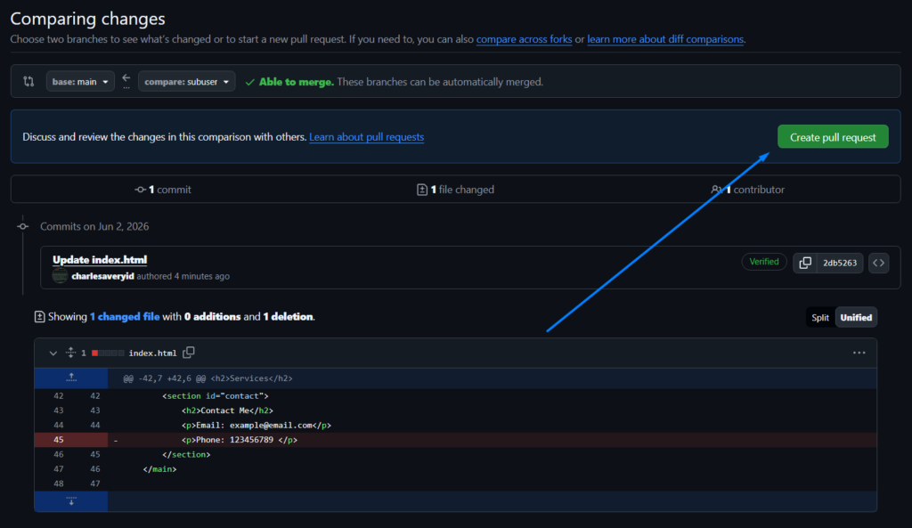Browse repository at this commit icon
This screenshot has width=912, height=528.
(x=878, y=263)
